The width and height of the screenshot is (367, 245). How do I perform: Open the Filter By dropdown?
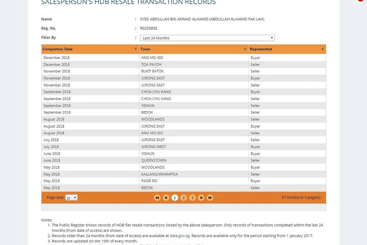[207, 38]
